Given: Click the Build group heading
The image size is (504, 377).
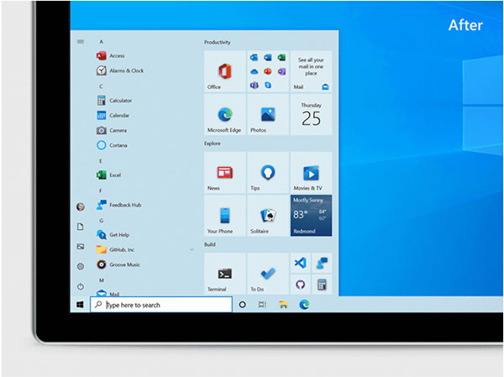Looking at the screenshot, I should tap(209, 244).
